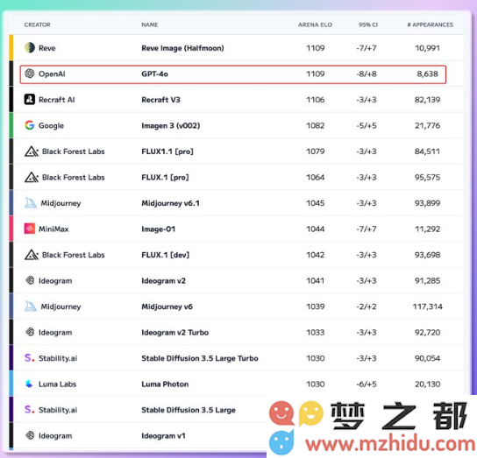This screenshot has height=458, width=477.
Task: Click the Luma Labs logo icon
Action: 30,384
